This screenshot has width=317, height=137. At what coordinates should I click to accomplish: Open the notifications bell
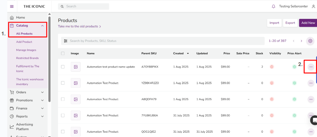(x=273, y=6)
